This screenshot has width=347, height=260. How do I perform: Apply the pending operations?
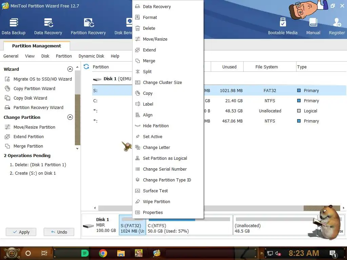[x=21, y=232]
